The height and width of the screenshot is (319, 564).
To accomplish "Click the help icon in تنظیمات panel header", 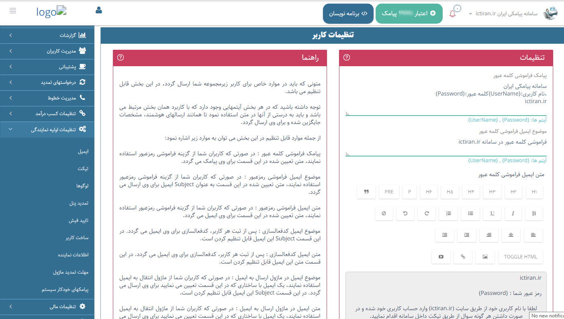I will (347, 57).
